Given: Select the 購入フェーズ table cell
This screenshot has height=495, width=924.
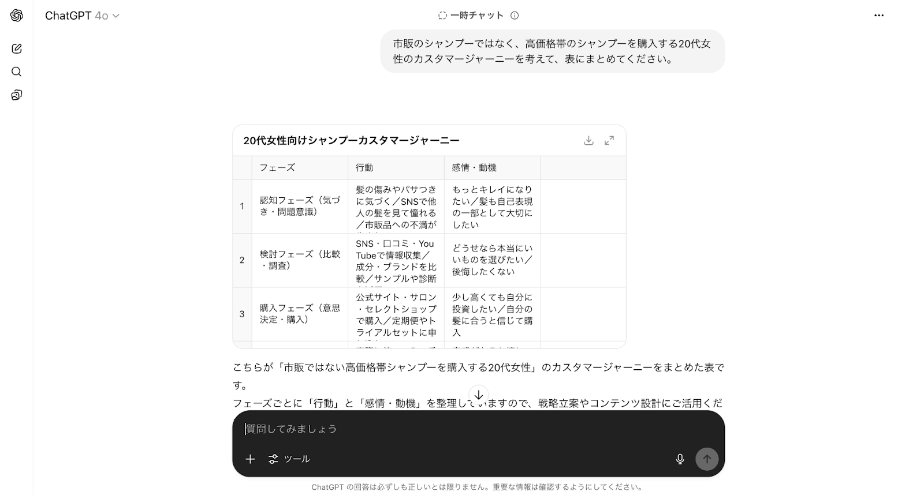Looking at the screenshot, I should (300, 314).
